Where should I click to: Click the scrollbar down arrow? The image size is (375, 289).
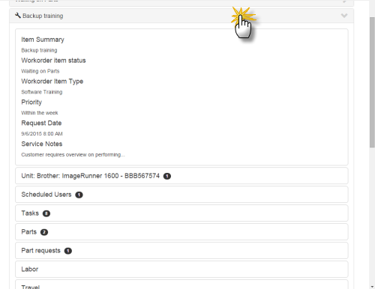pos(372,287)
